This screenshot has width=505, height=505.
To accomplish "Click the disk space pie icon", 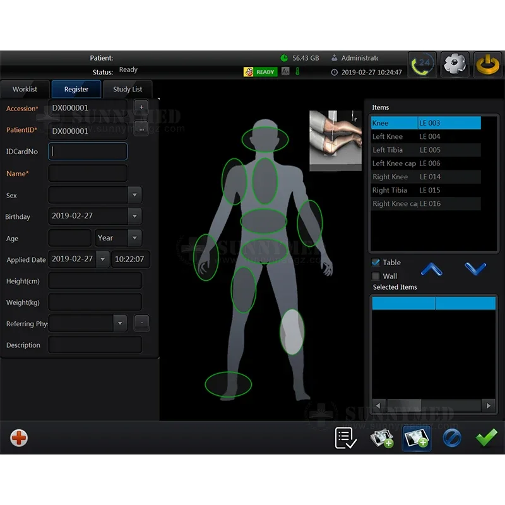I will (x=284, y=58).
